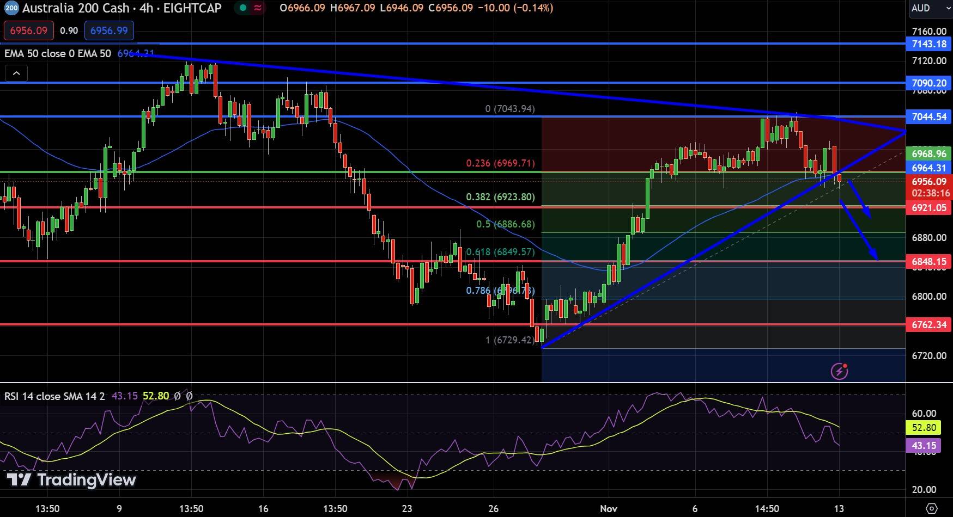The image size is (953, 517).
Task: Click the Fibonacci 0.382 (6923.80) label
Action: (500, 197)
